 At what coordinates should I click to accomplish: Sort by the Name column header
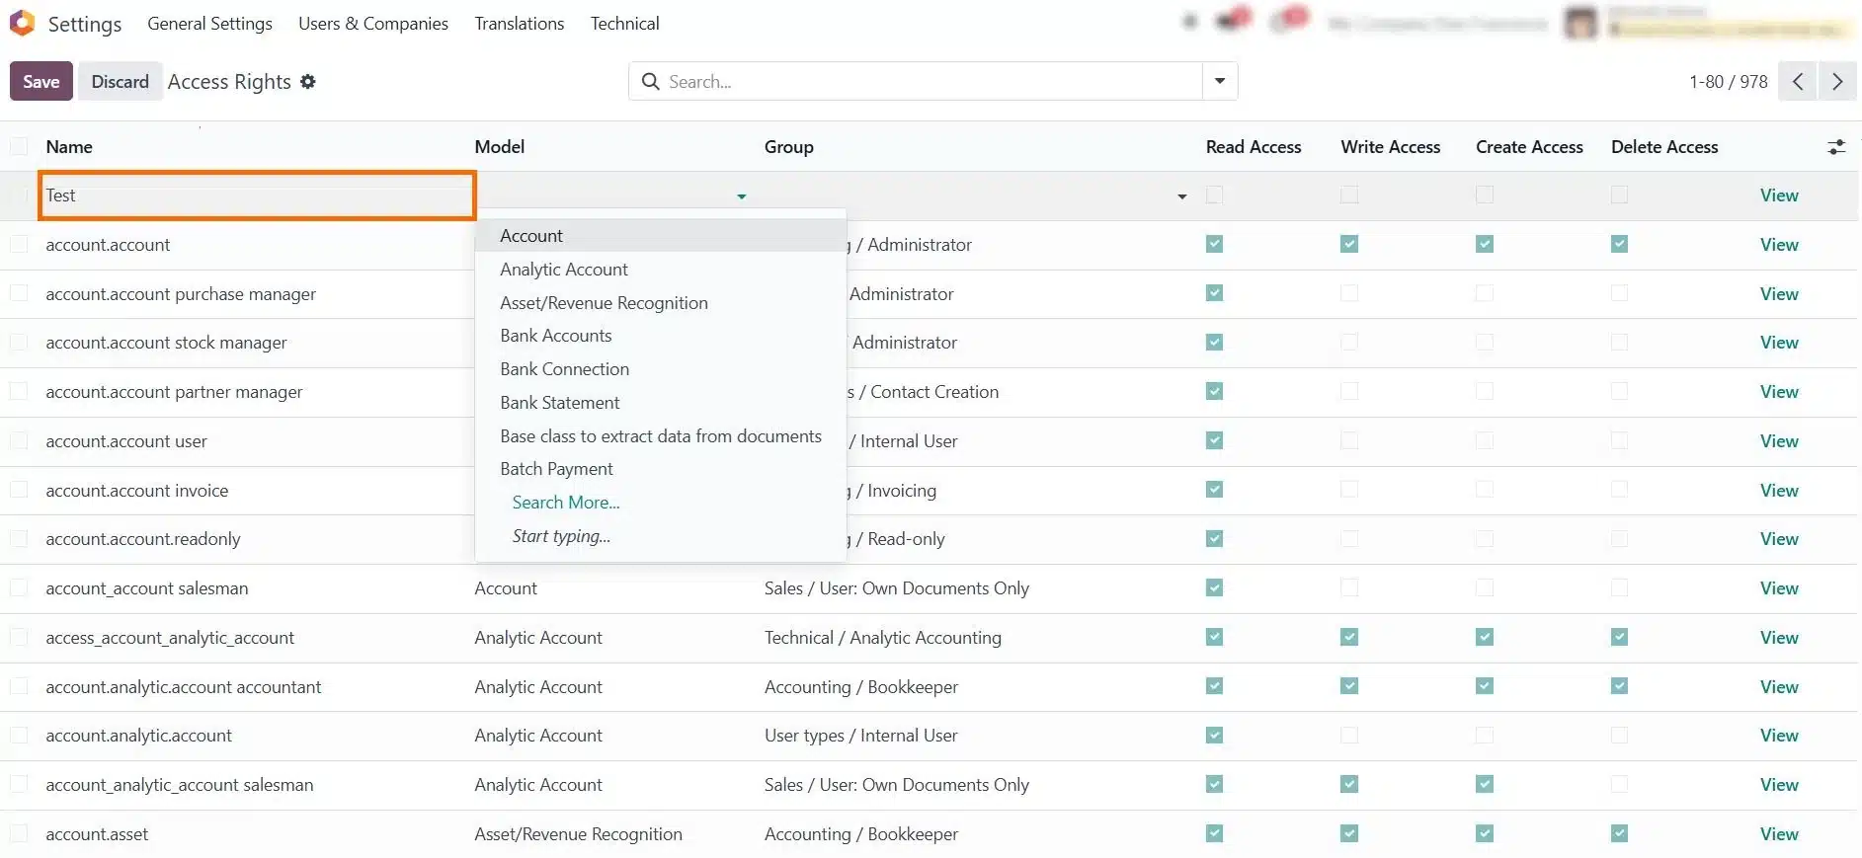point(69,147)
